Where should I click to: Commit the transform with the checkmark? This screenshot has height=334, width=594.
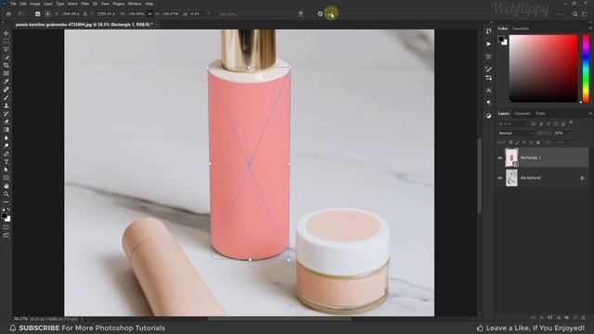pyautogui.click(x=331, y=14)
